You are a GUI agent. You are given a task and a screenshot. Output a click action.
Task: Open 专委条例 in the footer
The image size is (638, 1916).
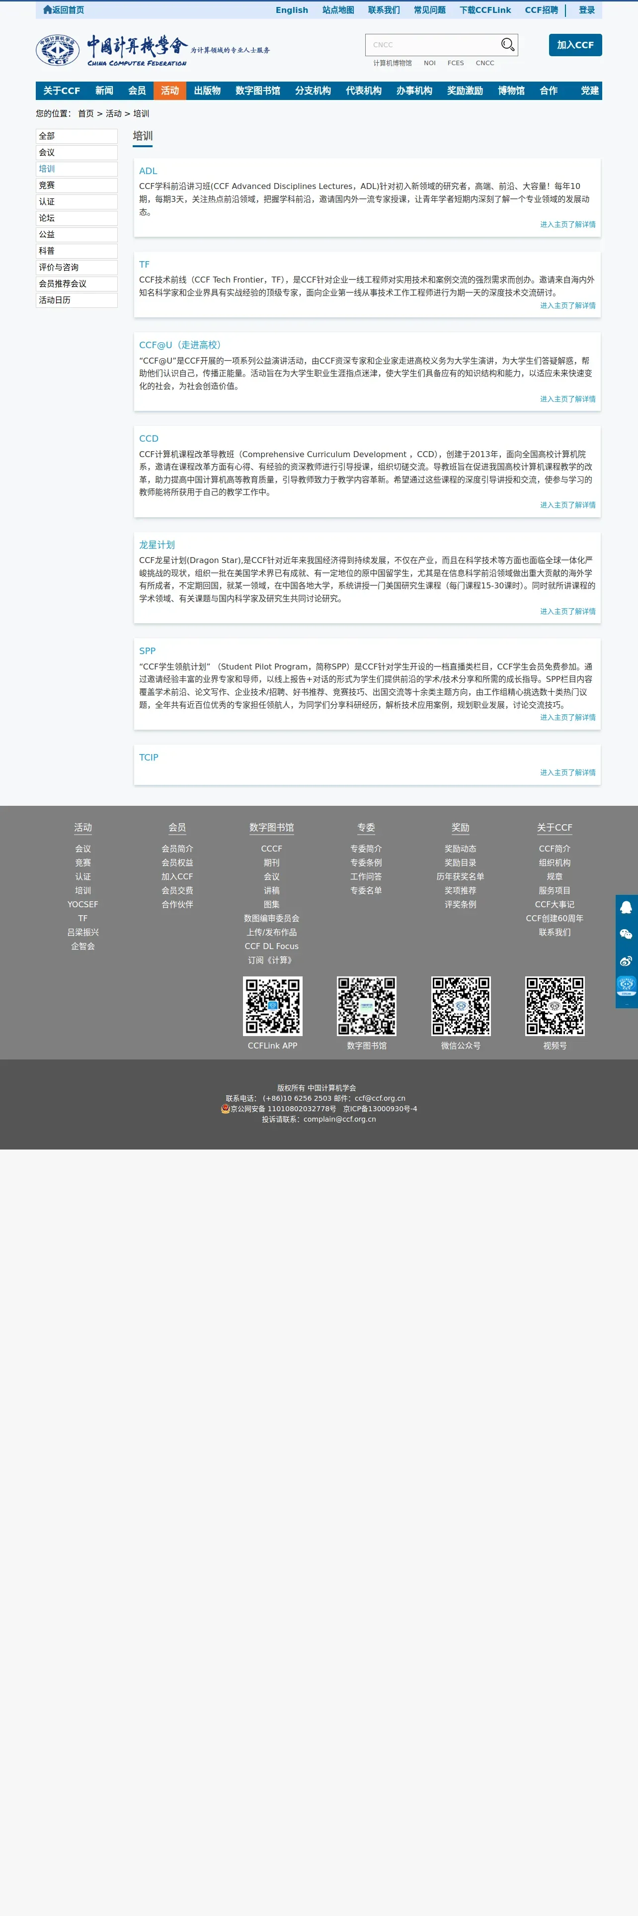coord(366,863)
